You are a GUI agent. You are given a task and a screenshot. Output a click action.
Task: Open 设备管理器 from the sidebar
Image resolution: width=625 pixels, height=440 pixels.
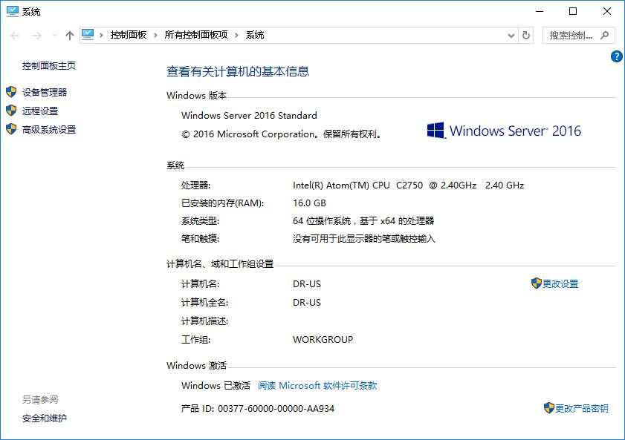pos(45,92)
